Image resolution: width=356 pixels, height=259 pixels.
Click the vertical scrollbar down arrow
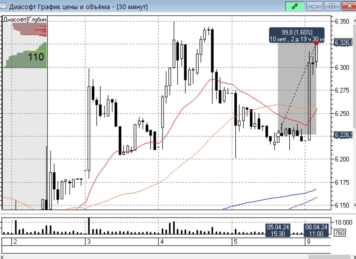pyautogui.click(x=354, y=205)
